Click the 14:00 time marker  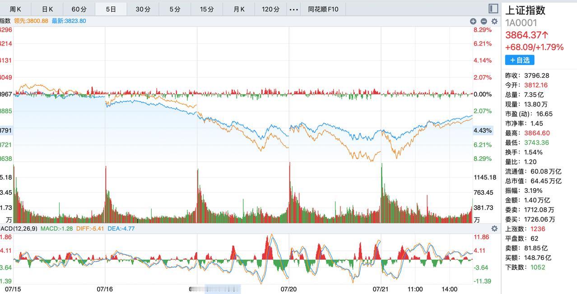point(449,289)
